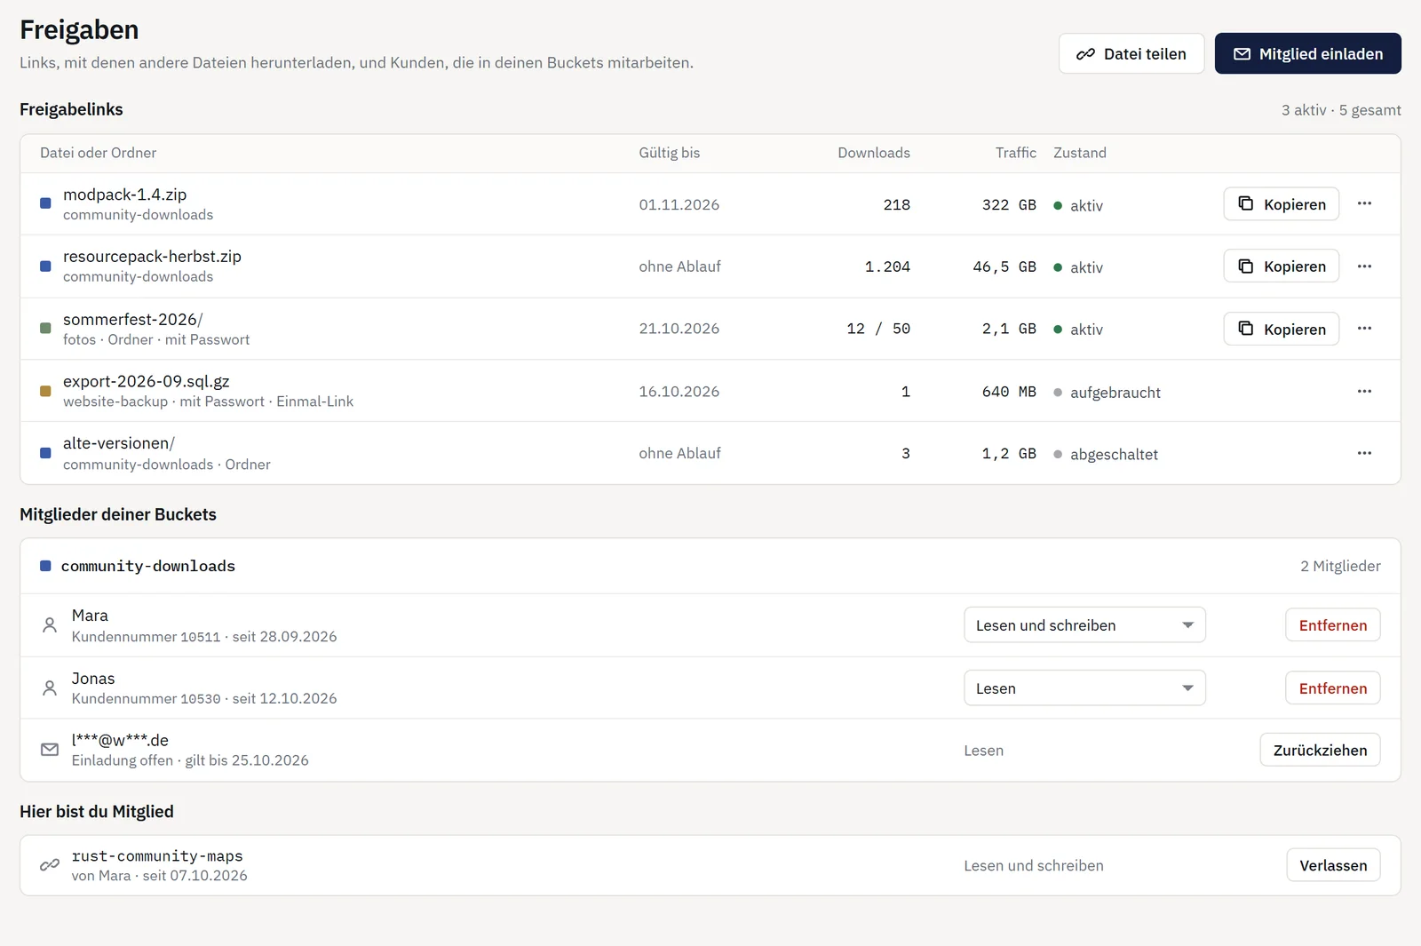Open Mara's permission dropdown
The height and width of the screenshot is (946, 1421).
click(1084, 624)
